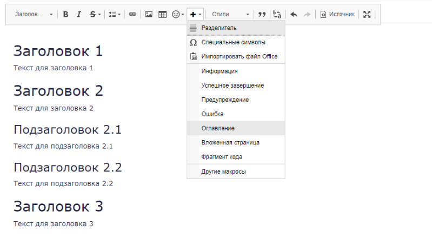Open the Заголовок paragraph format dropdown
432x238 pixels.
coord(34,15)
